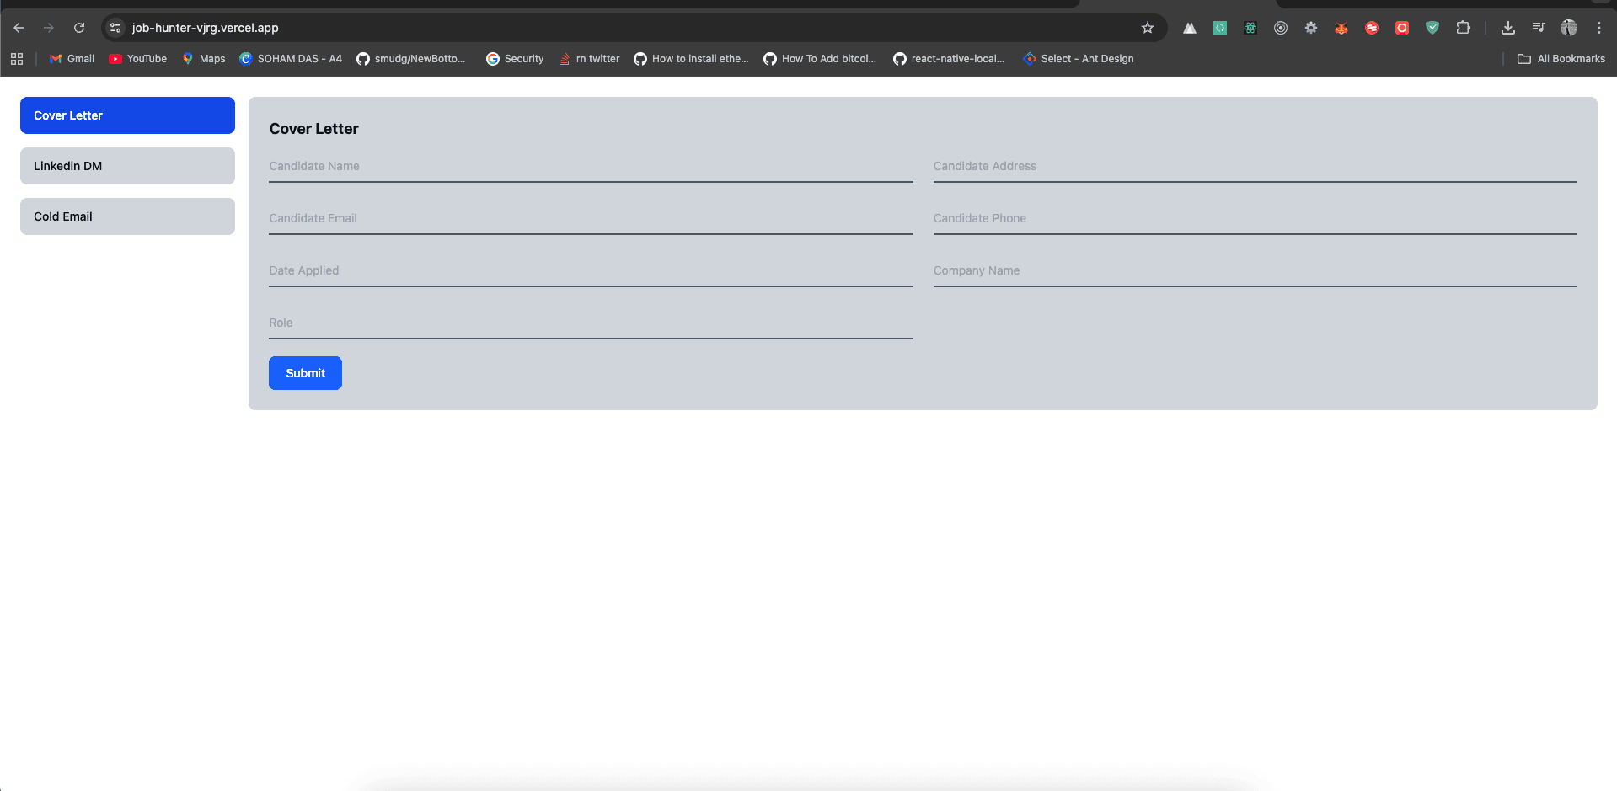The height and width of the screenshot is (791, 1617).
Task: Open the Select - Ant Design bookmark
Action: (1079, 59)
